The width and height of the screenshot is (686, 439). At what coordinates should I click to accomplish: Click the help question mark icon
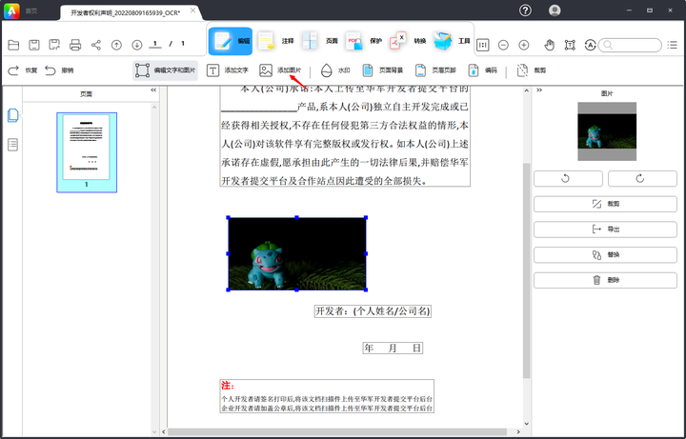525,10
